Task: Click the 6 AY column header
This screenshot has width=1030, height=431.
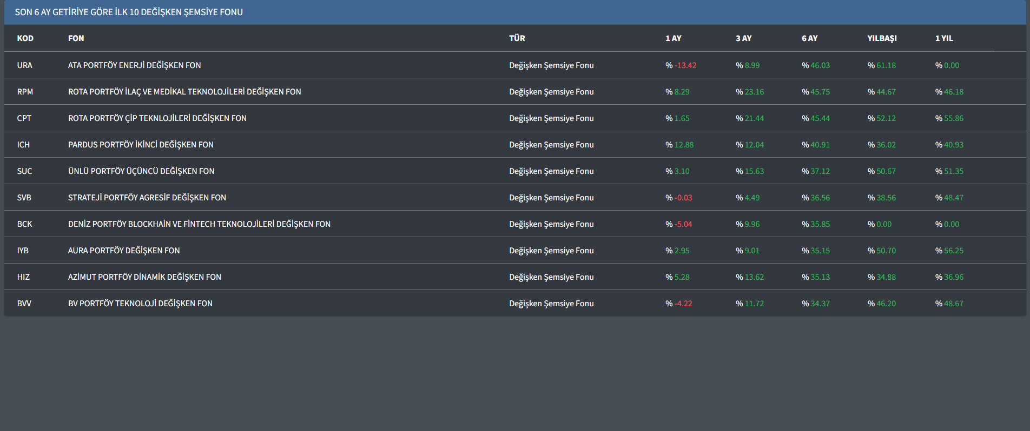Action: coord(810,38)
